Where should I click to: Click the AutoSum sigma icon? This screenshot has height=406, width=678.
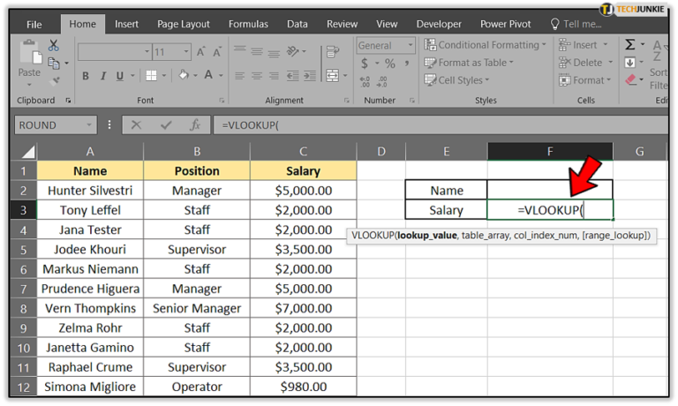tap(630, 44)
